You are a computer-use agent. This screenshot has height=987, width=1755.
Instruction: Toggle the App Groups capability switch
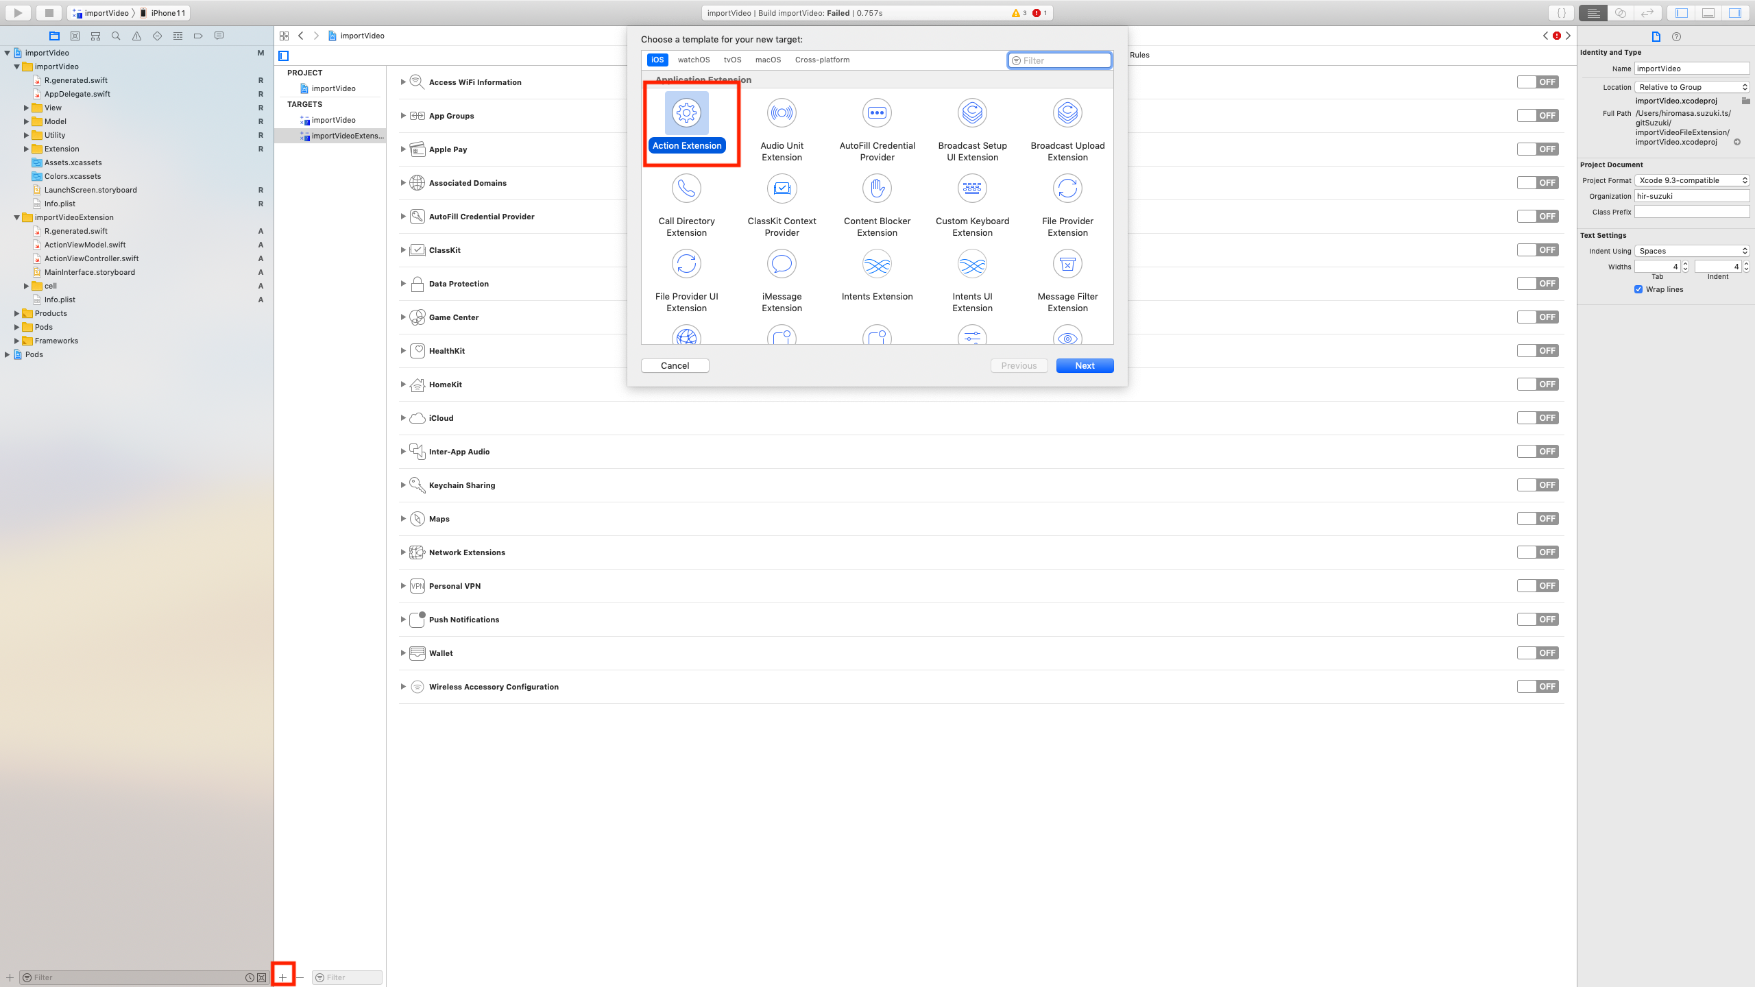click(x=1538, y=115)
